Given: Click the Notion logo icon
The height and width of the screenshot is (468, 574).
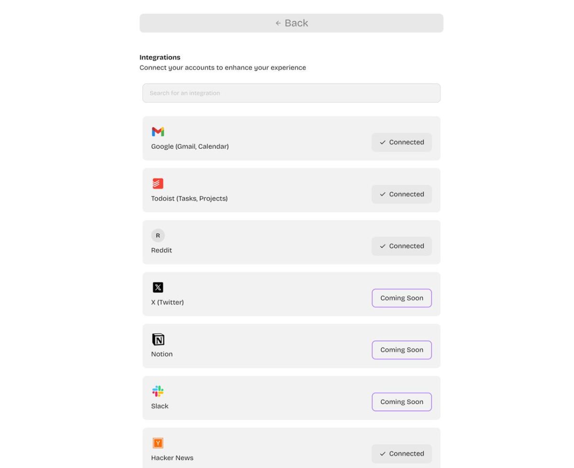Looking at the screenshot, I should 158,339.
